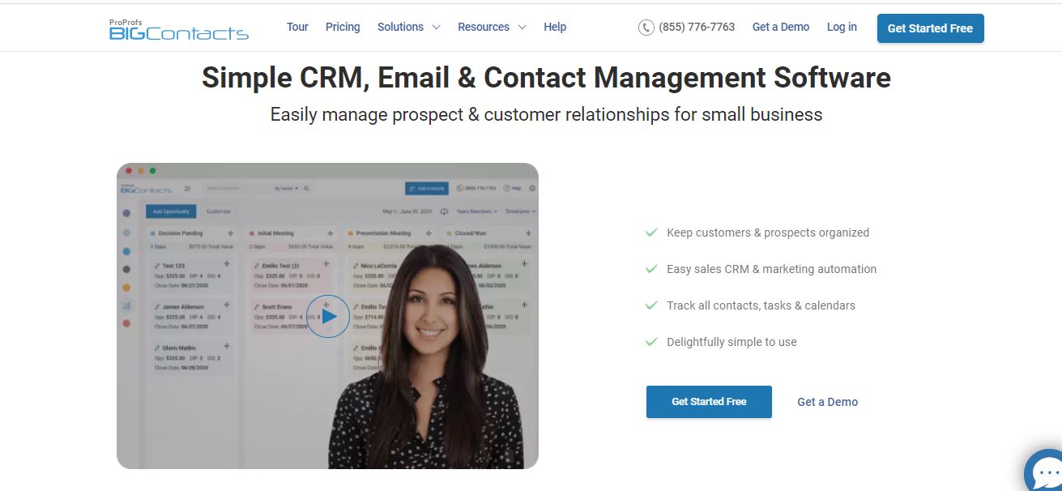Go to the Pricing page
The height and width of the screenshot is (491, 1062).
(x=343, y=27)
